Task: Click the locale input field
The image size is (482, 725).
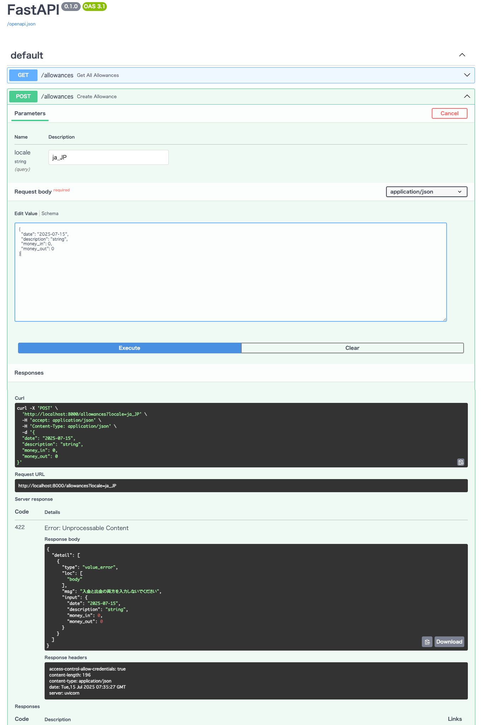Action: [x=109, y=157]
